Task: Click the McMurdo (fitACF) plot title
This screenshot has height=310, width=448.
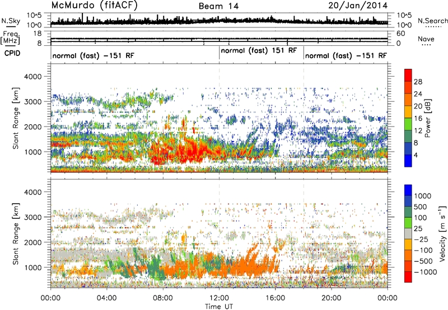Action: 94,6
